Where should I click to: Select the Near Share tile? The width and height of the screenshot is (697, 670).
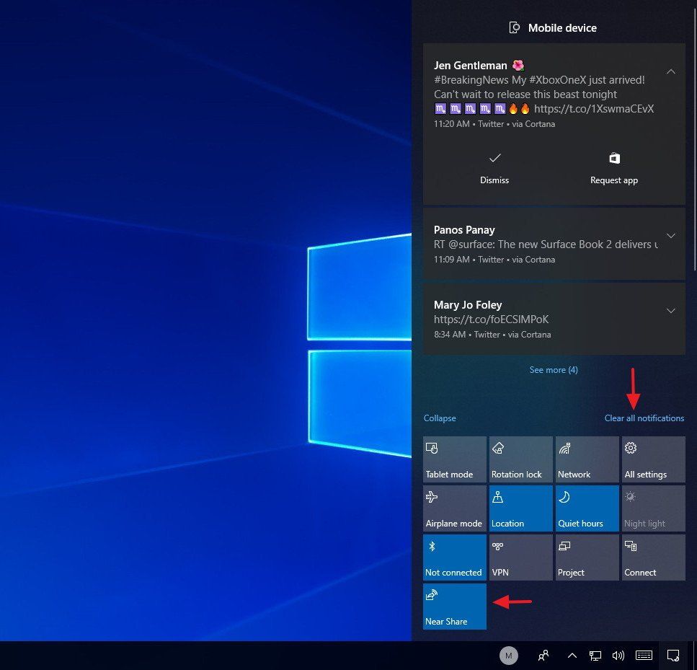tap(454, 606)
